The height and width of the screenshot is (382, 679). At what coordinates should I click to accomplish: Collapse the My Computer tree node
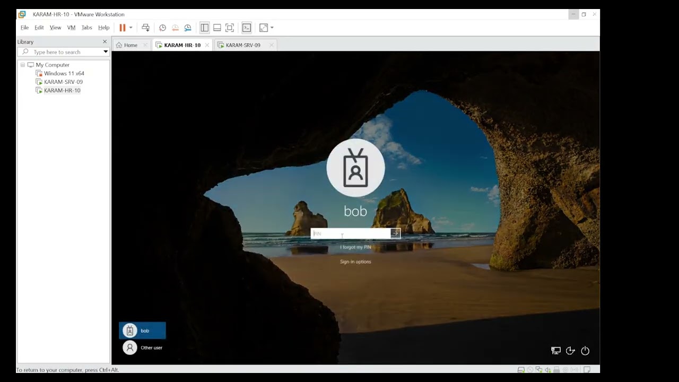coord(23,65)
